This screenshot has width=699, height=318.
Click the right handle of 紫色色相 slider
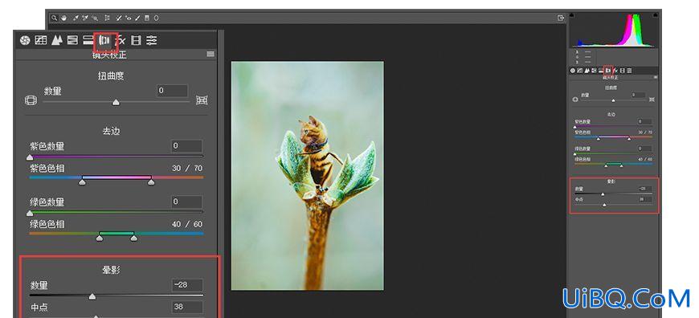pyautogui.click(x=151, y=181)
